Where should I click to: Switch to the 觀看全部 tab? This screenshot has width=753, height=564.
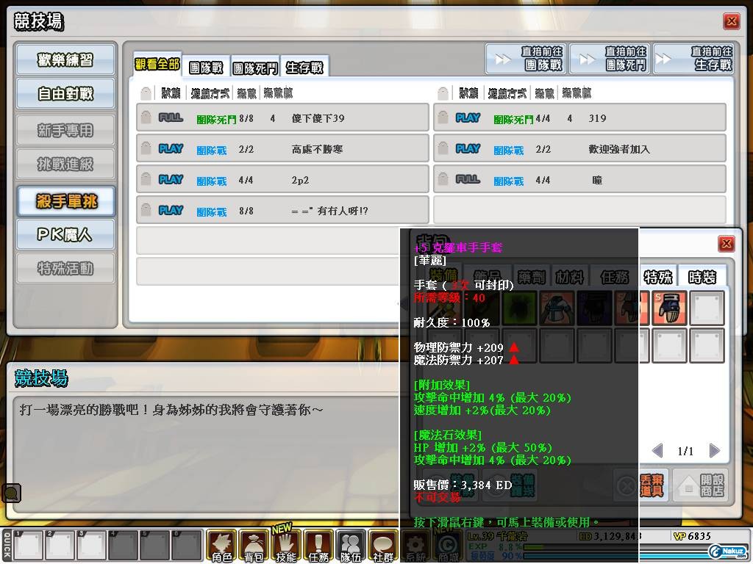point(157,65)
